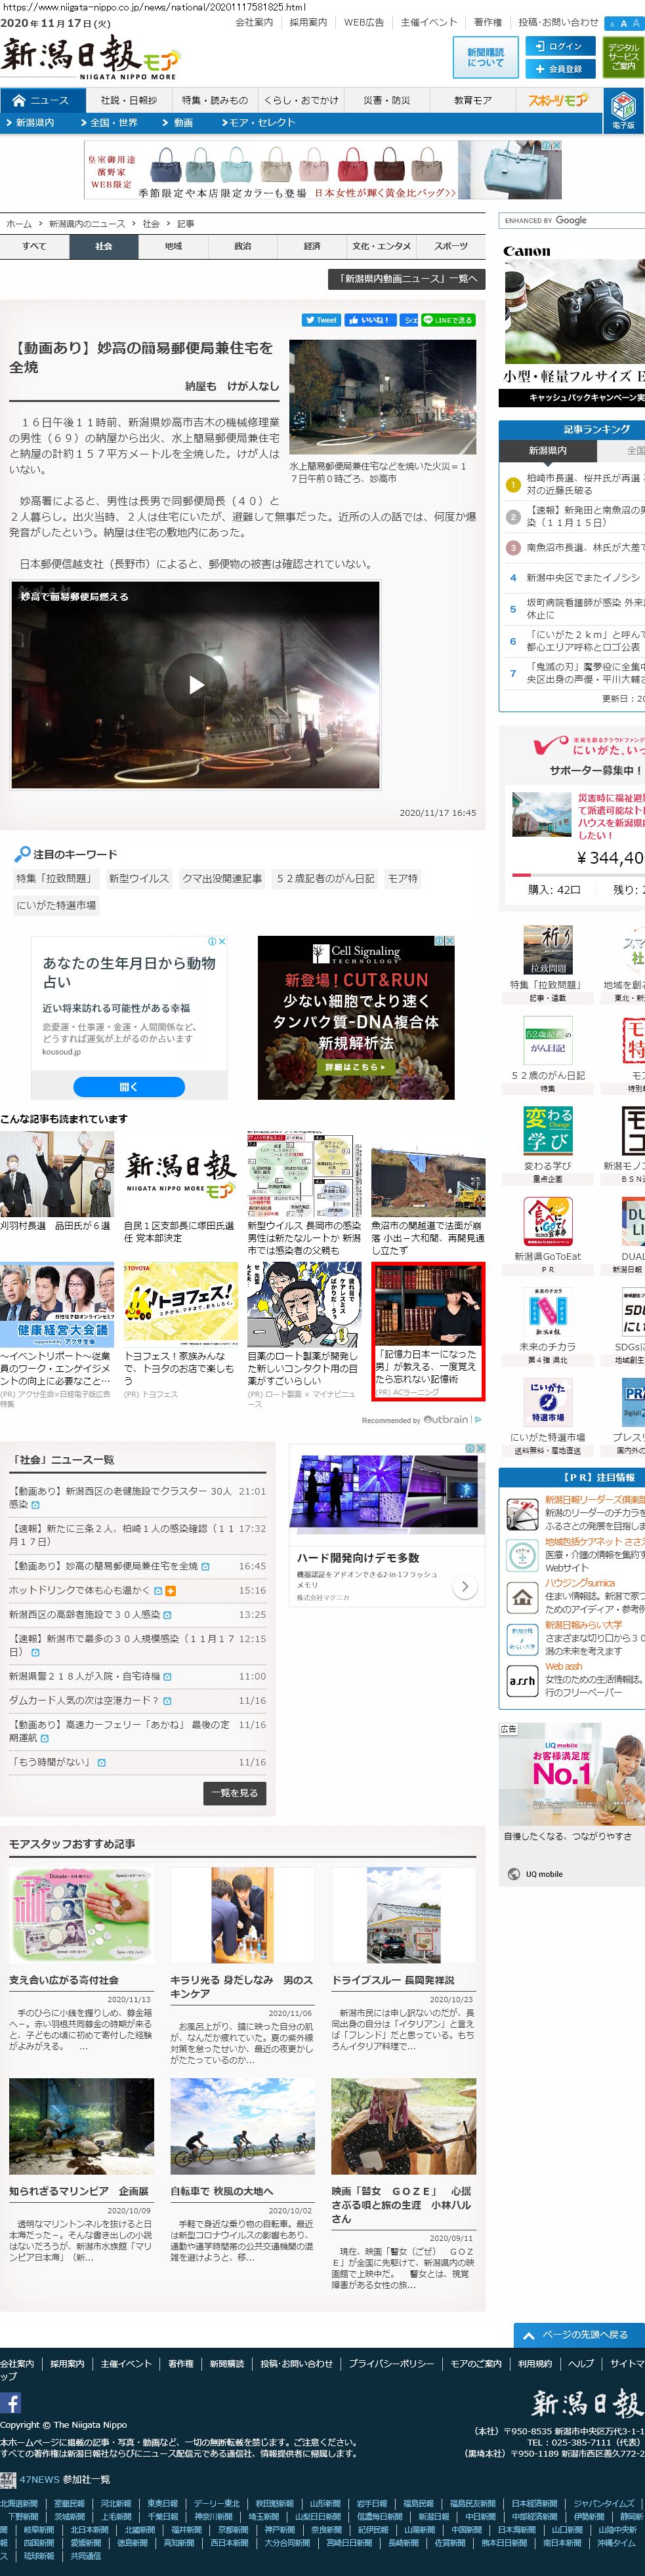Share the article with the Tweet button
Screen dimensions: 645x2576
(x=321, y=320)
